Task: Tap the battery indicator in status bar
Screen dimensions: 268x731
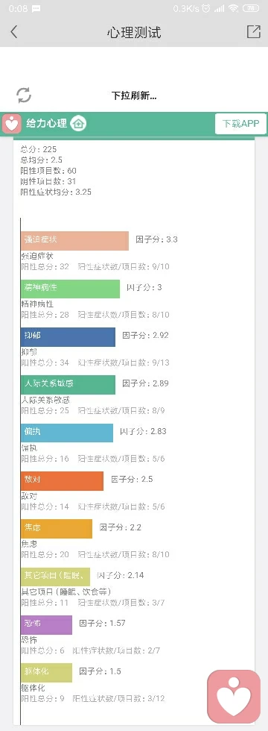Action: point(251,8)
